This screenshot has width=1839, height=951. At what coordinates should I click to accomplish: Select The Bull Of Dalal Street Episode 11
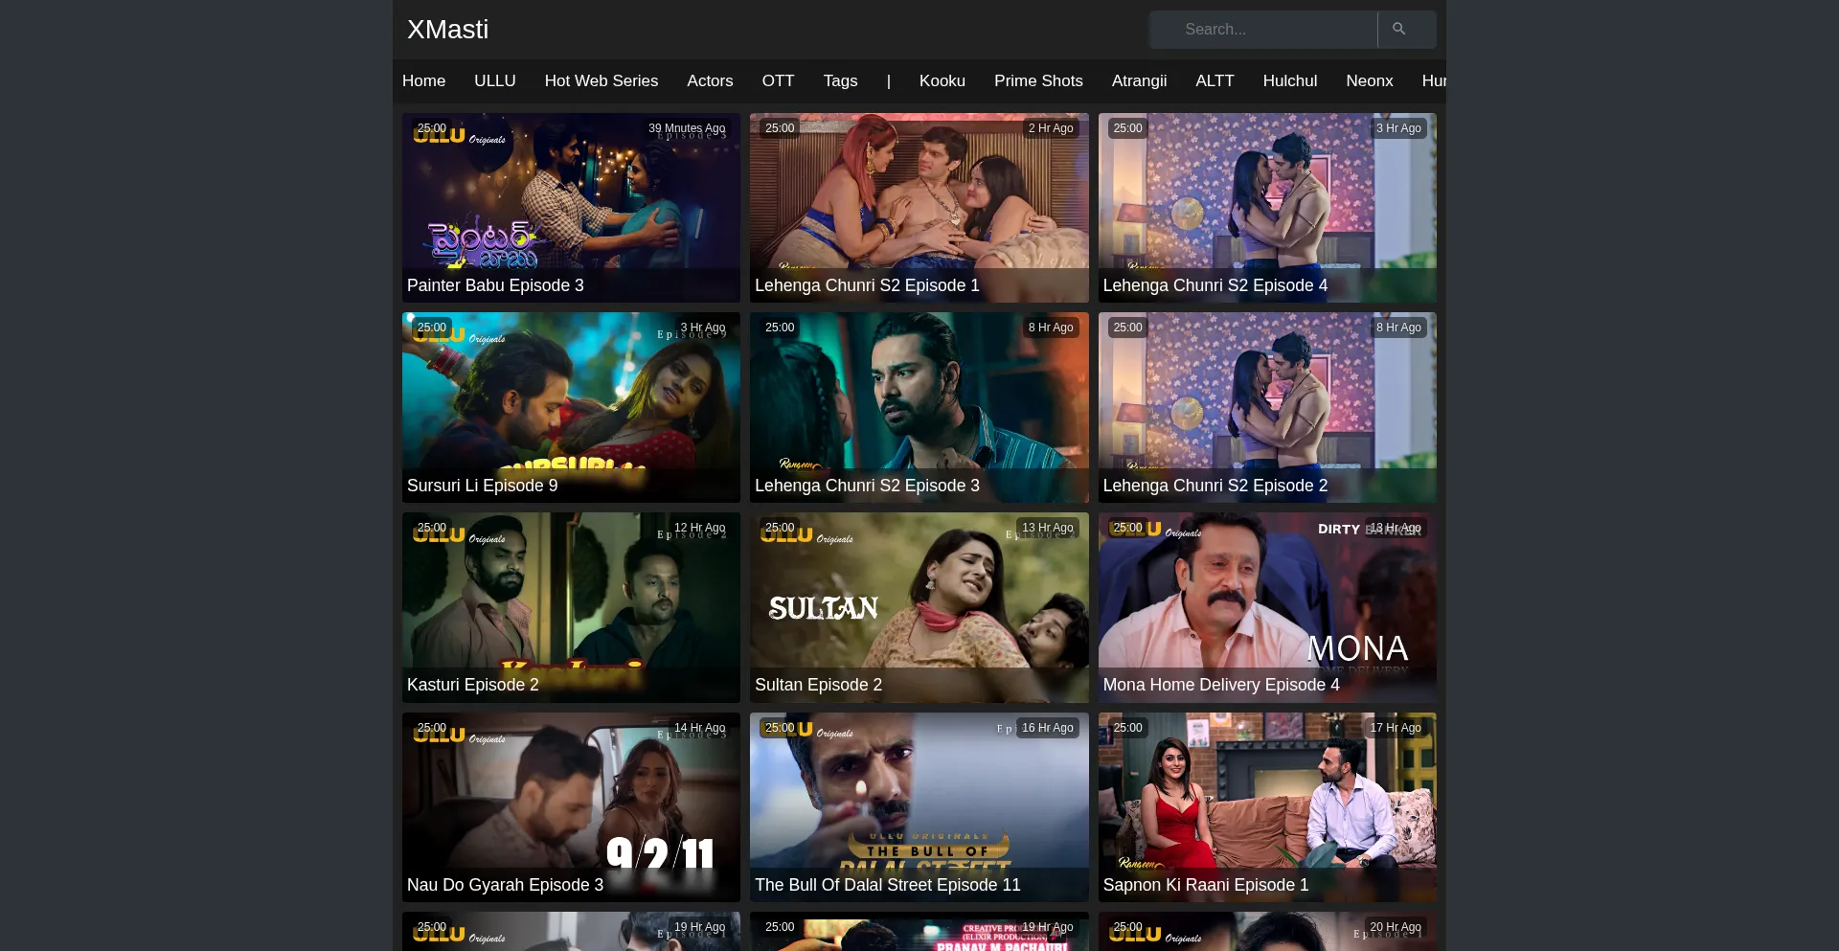(887, 885)
